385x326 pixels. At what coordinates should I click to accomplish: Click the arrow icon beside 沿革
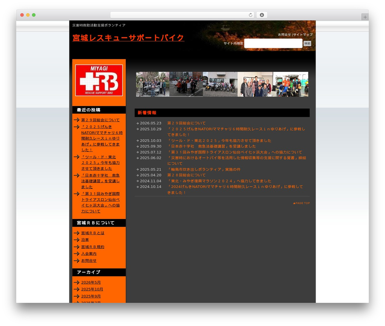77,240
